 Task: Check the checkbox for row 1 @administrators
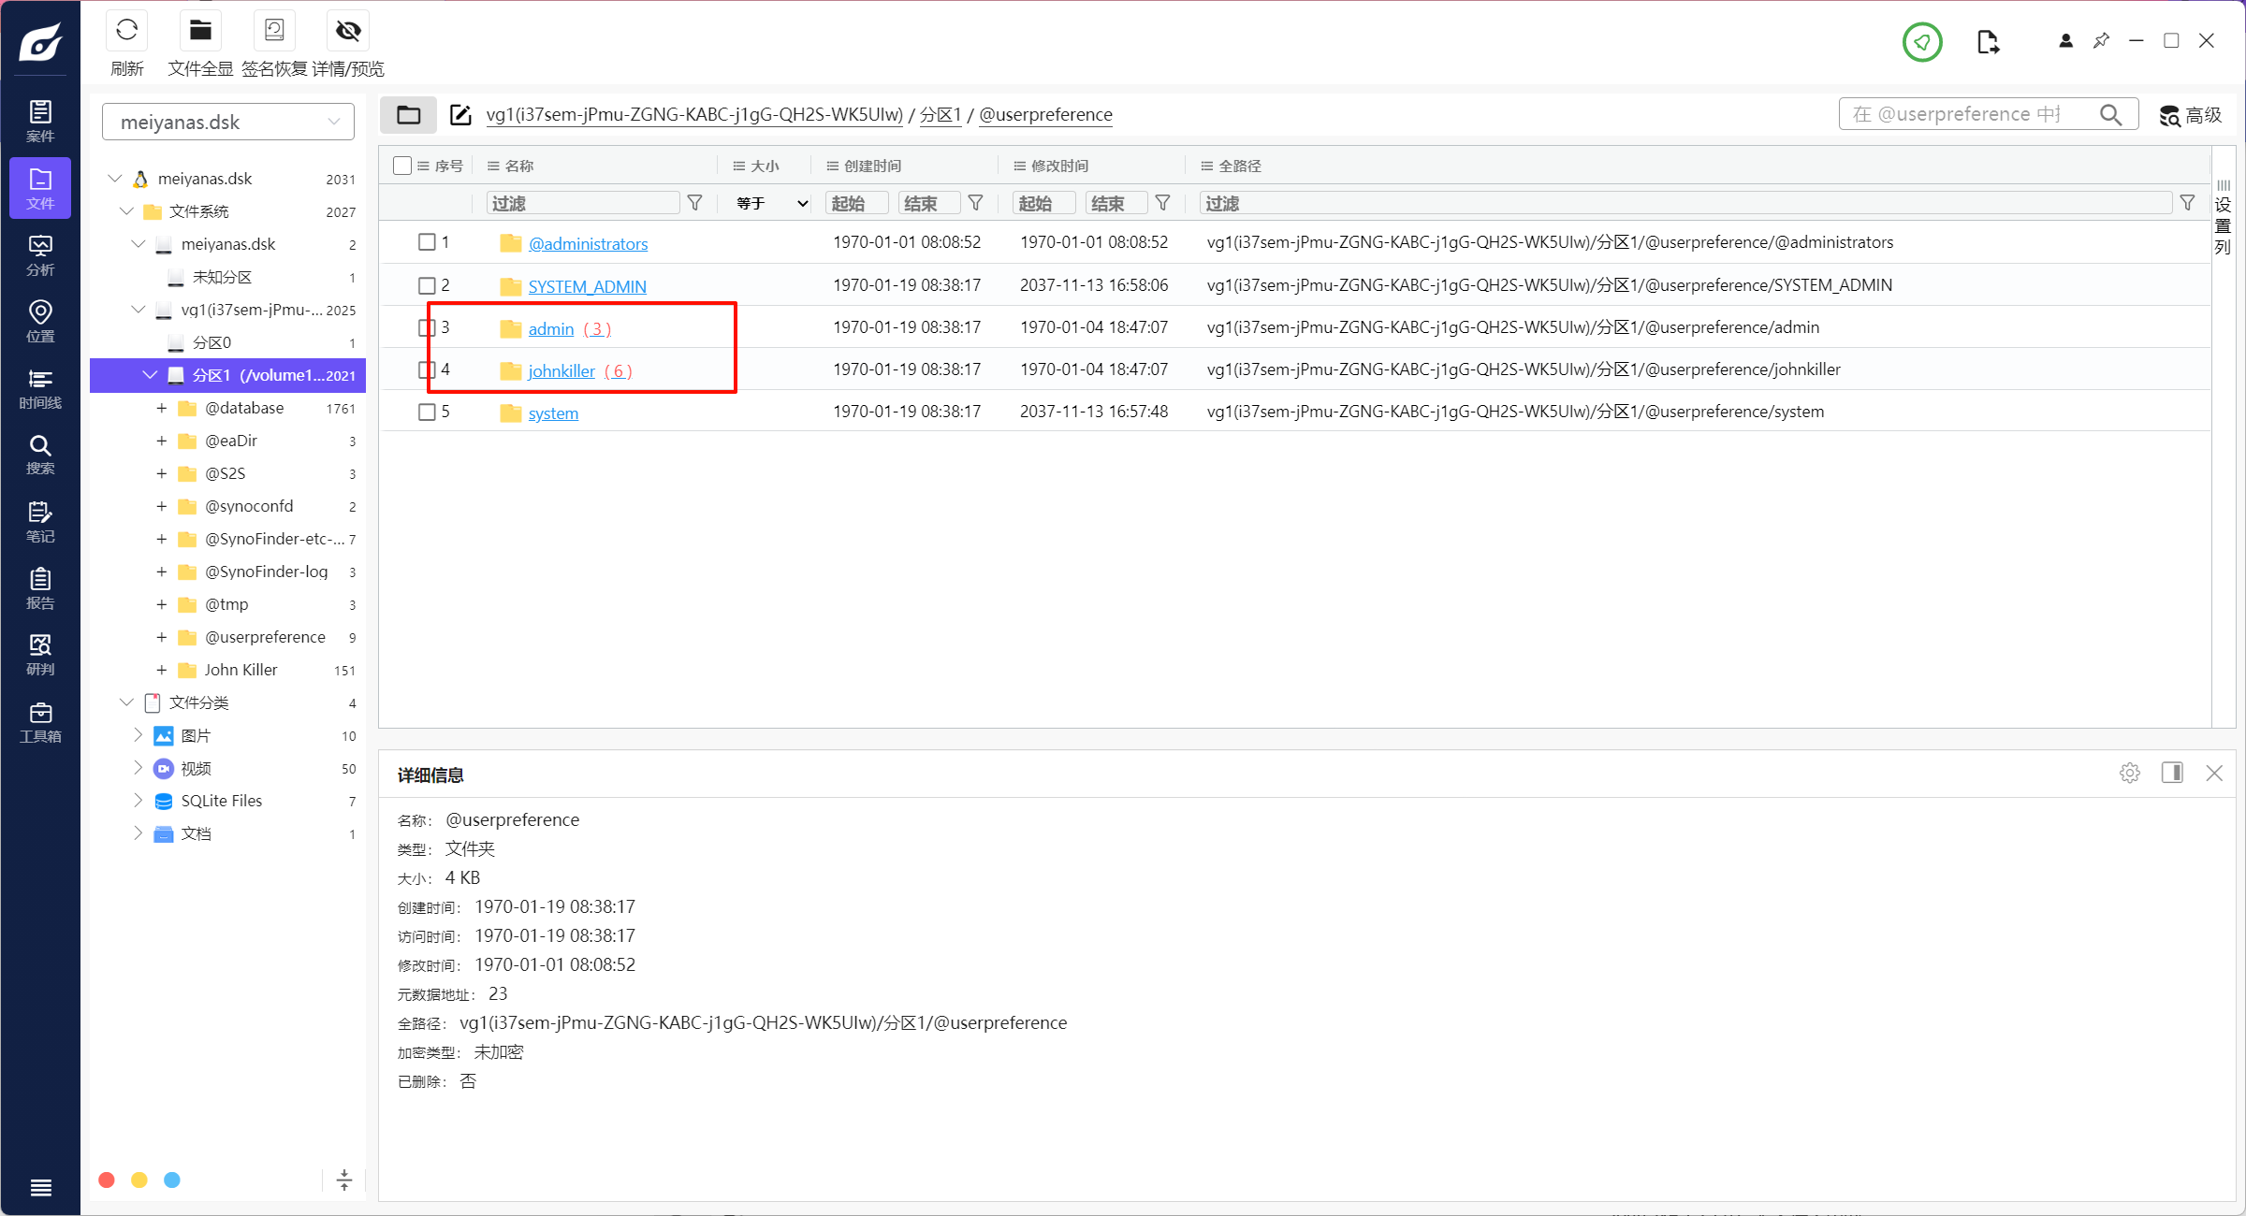point(427,242)
